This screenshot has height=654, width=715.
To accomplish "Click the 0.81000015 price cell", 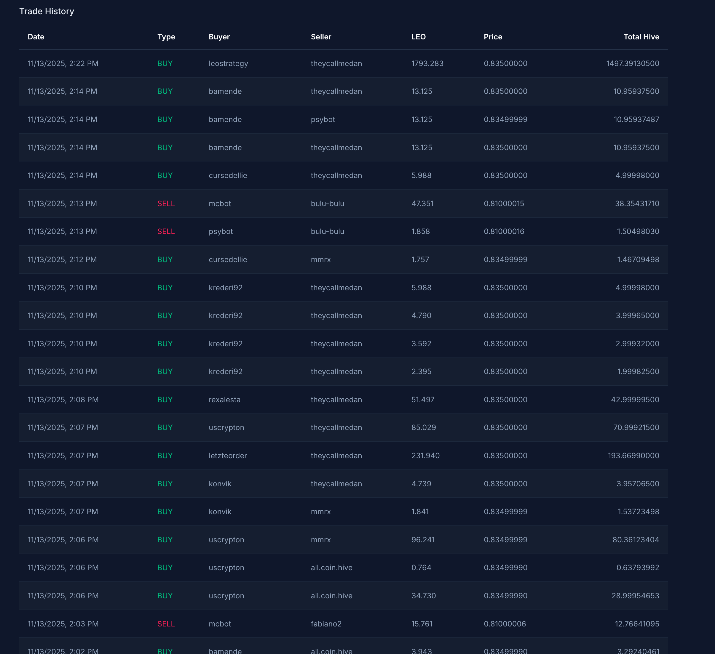I will [x=504, y=203].
